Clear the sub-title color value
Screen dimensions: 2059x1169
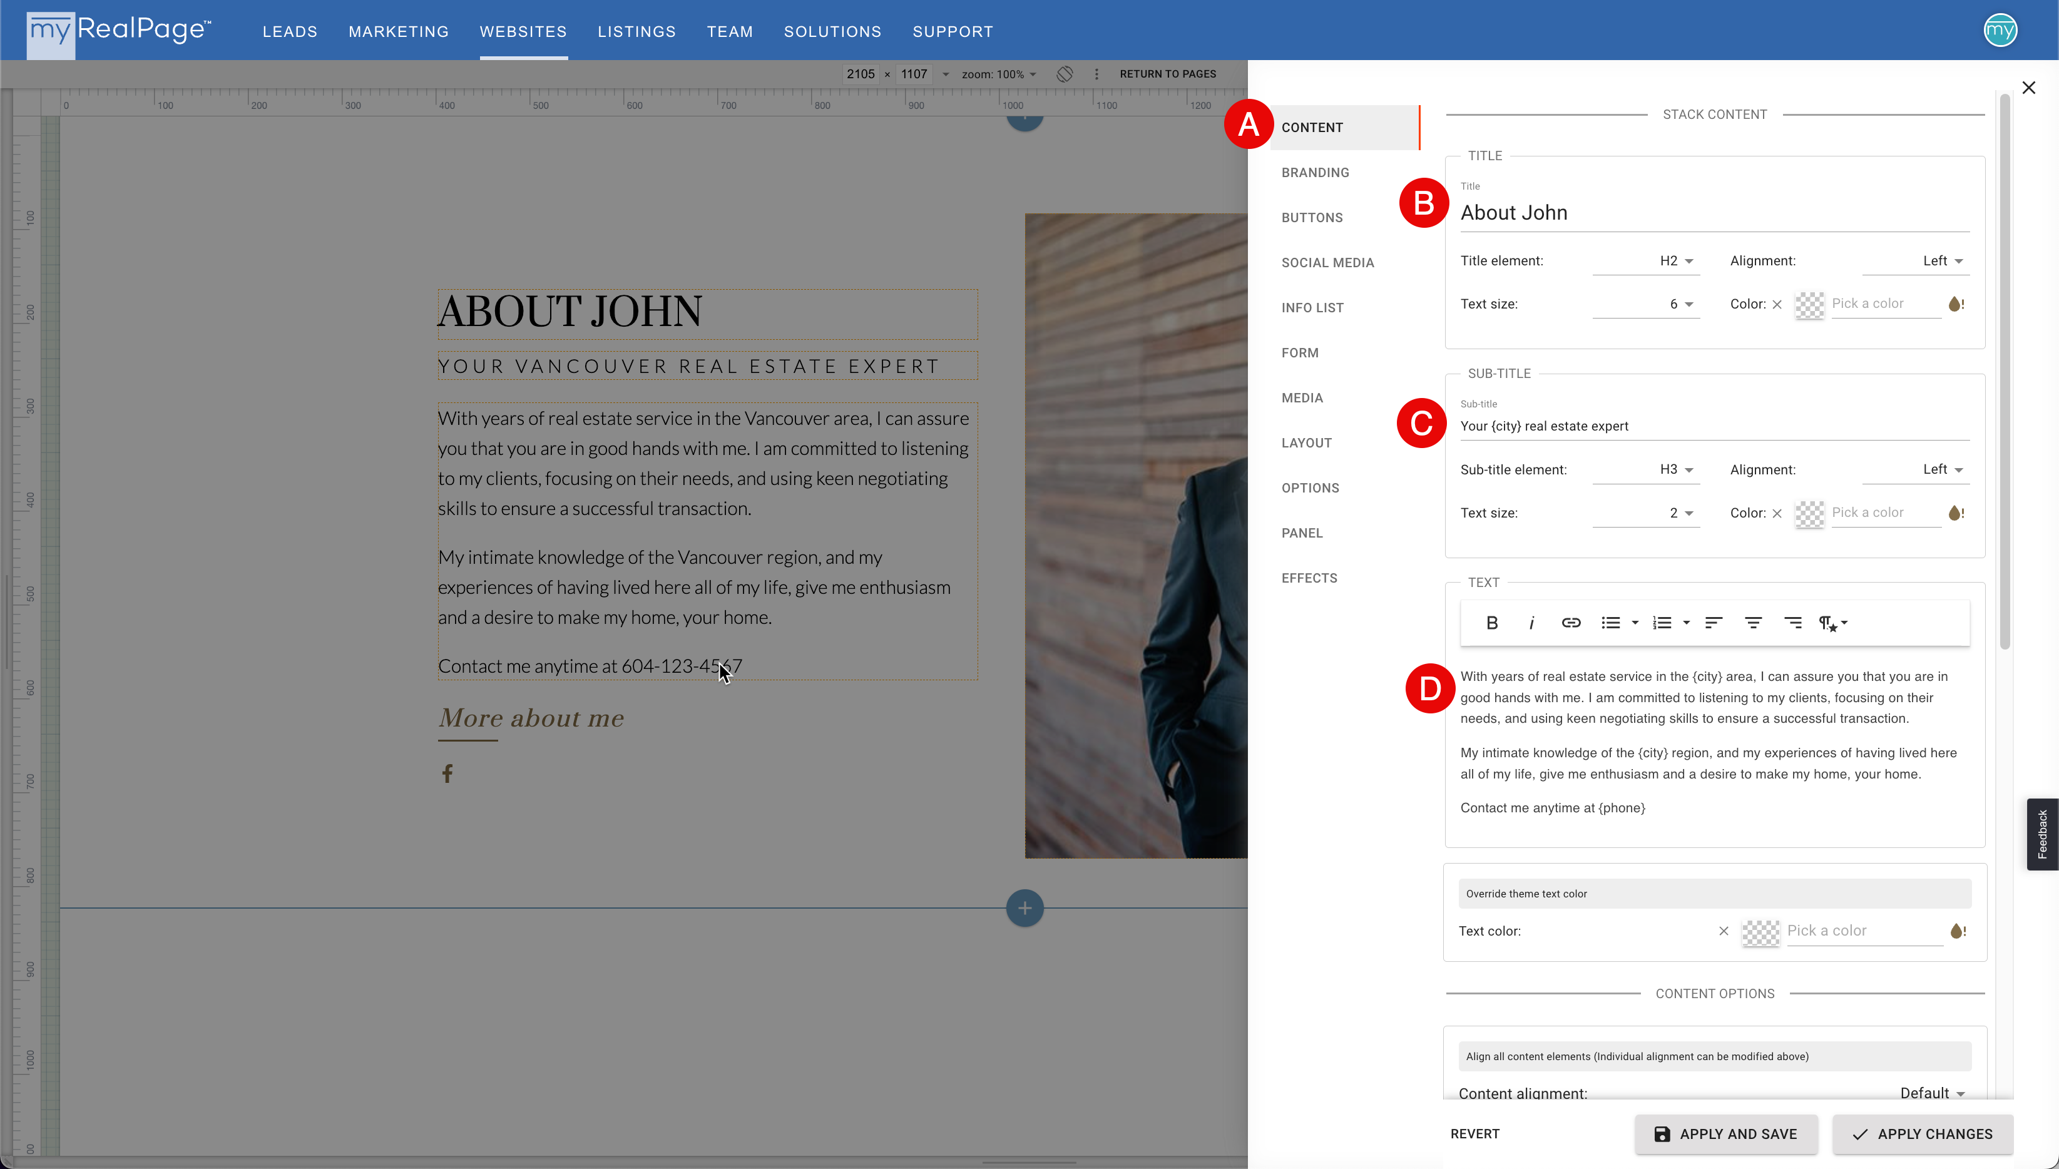point(1777,513)
